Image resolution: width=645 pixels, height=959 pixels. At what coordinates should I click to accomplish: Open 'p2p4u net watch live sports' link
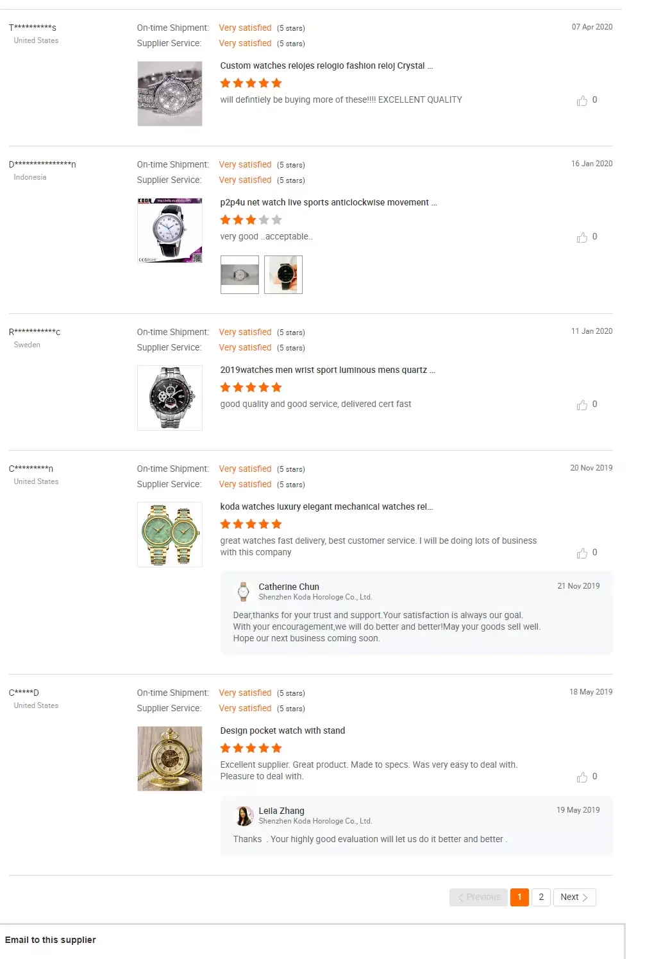(328, 202)
